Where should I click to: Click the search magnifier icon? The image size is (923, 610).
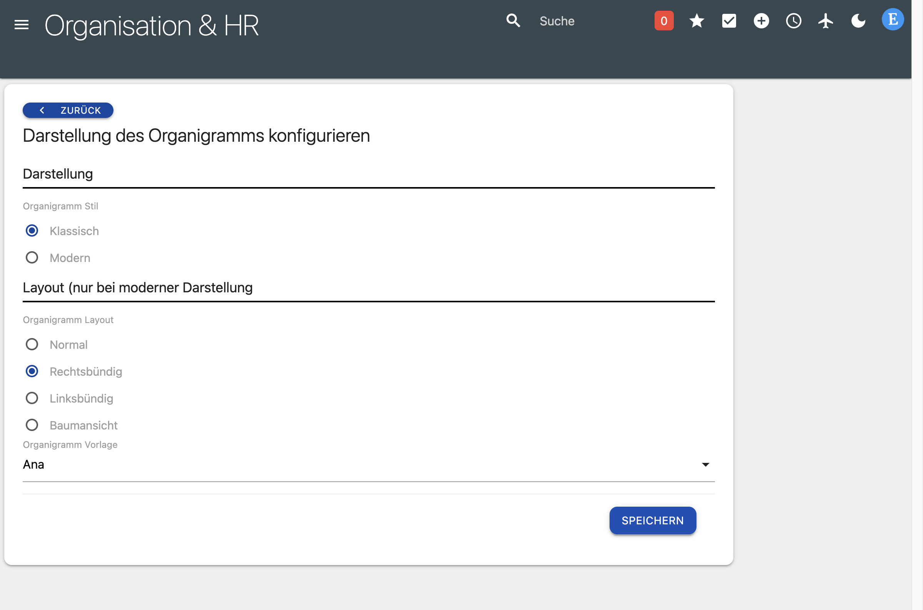coord(513,21)
